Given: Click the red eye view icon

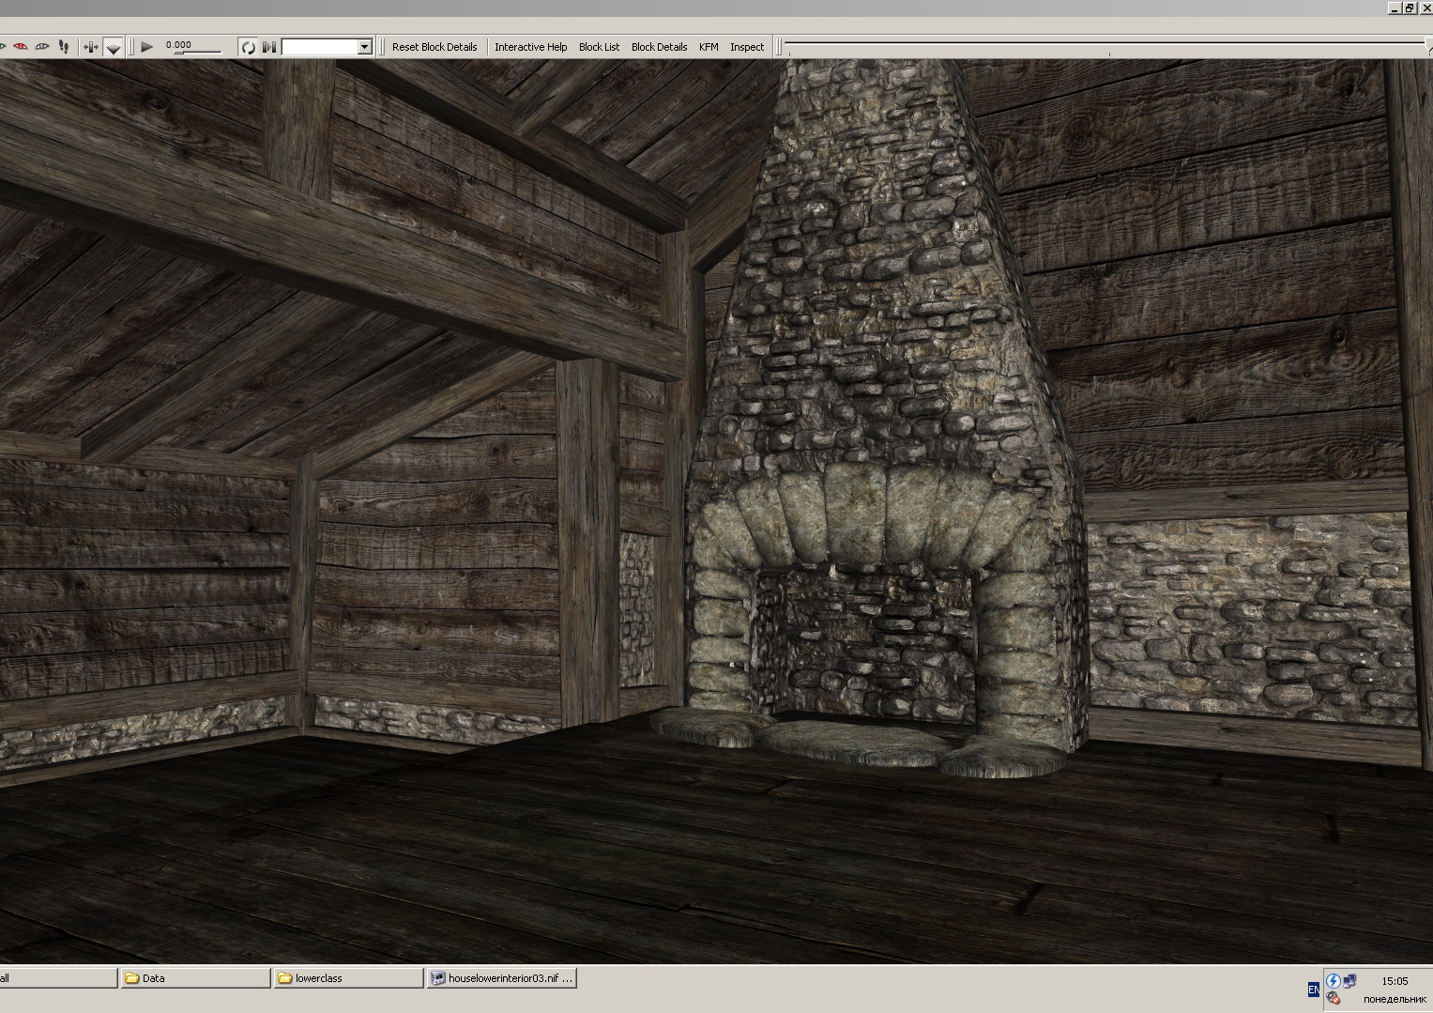Looking at the screenshot, I should 21,46.
